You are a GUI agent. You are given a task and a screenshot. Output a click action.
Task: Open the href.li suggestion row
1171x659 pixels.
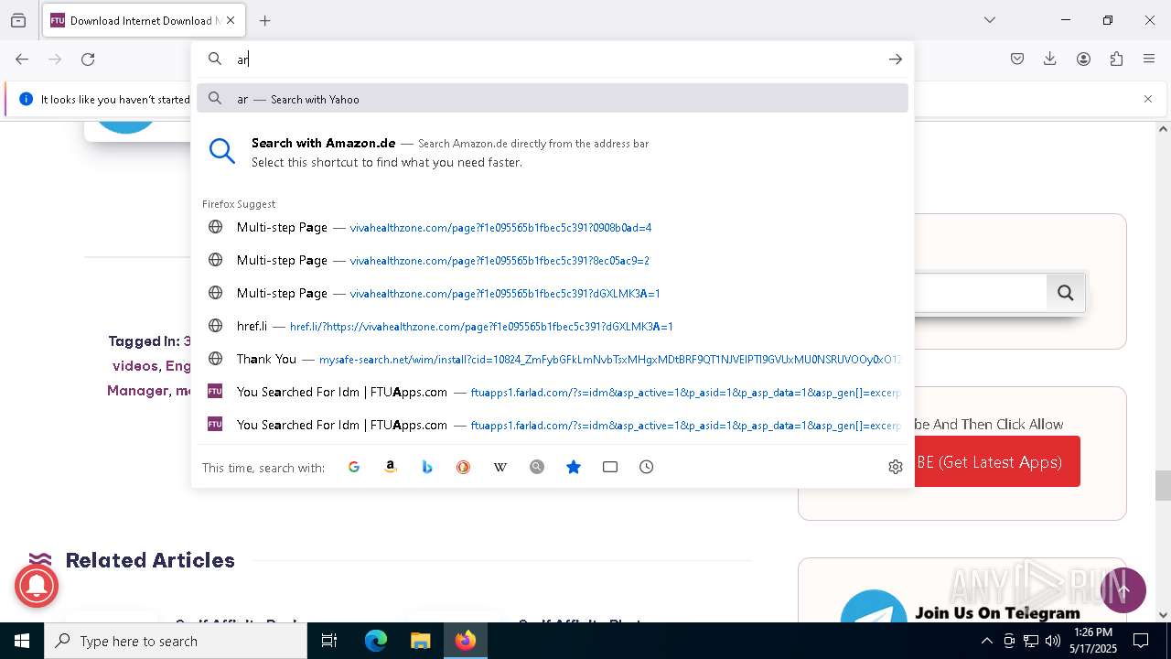pyautogui.click(x=553, y=326)
